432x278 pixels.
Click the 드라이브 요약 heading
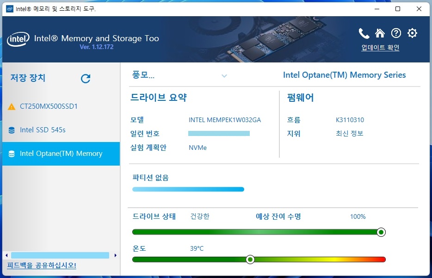pyautogui.click(x=159, y=98)
